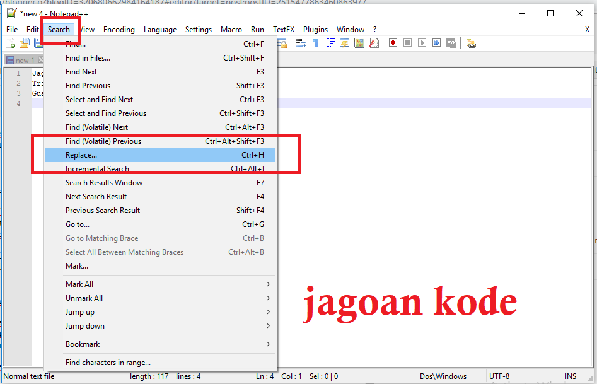
Task: Click the Playback macro icon
Action: [422, 43]
